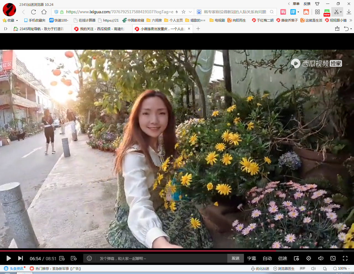
Task: Open 头条资讯 in status bar
Action: click(14, 268)
